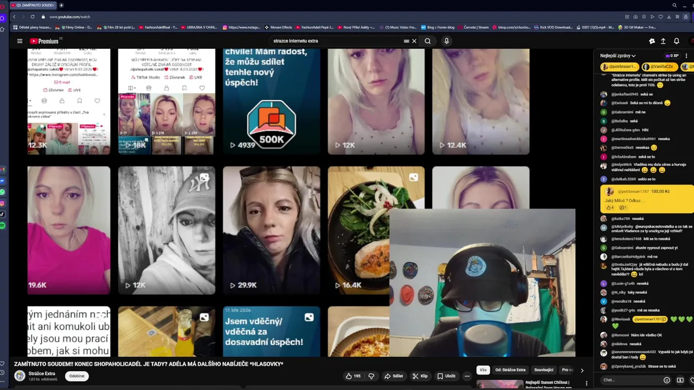This screenshot has width=694, height=390.
Task: Open Instagram in browser sidebar
Action: (x=3, y=203)
